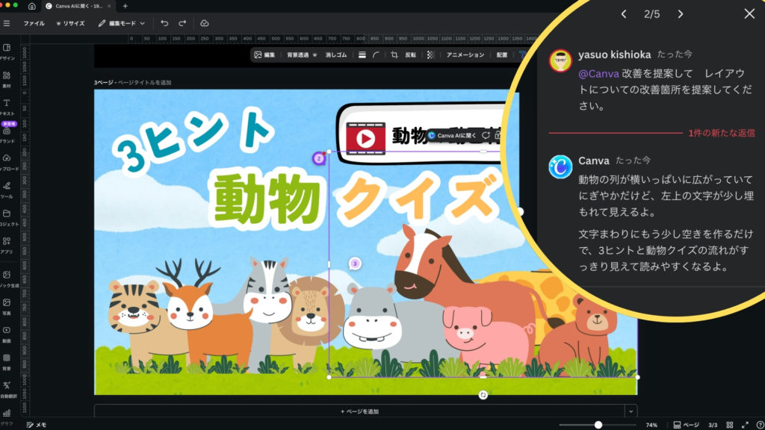This screenshot has height=430, width=765.
Task: Click the cloud save status icon
Action: coord(205,23)
